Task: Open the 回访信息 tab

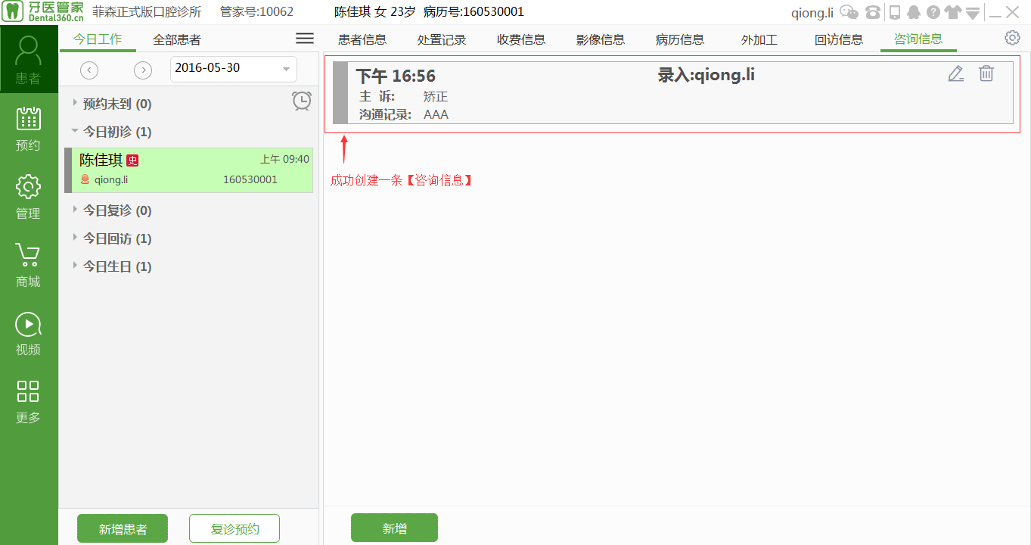Action: (839, 39)
